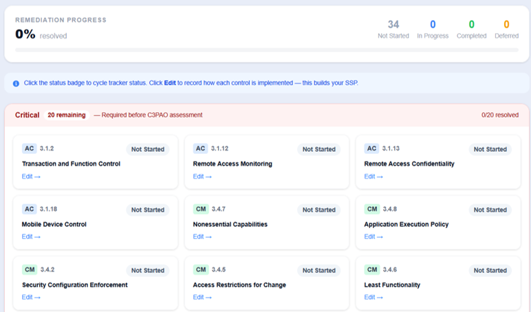Click the CM tag on control 3.4.2
Screen dimensions: 531x312
point(30,269)
